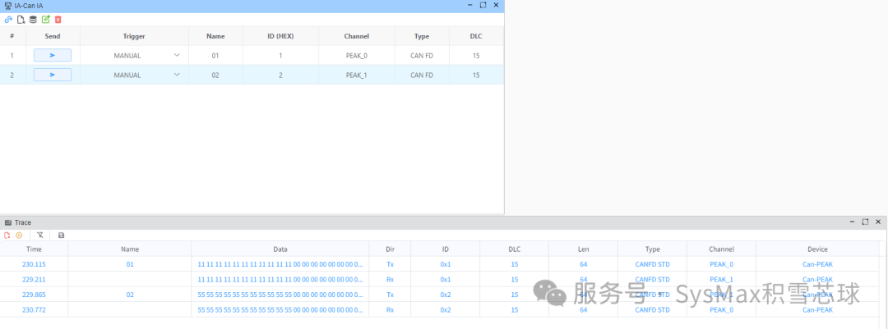The width and height of the screenshot is (888, 329).
Task: Click the Data column header in Trace
Action: 280,249
